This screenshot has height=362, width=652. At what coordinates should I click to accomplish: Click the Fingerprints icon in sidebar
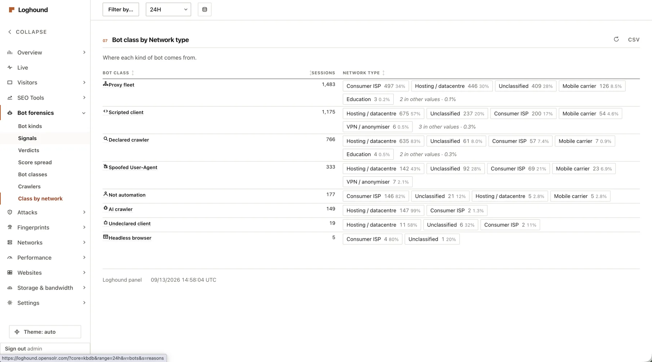(10, 227)
